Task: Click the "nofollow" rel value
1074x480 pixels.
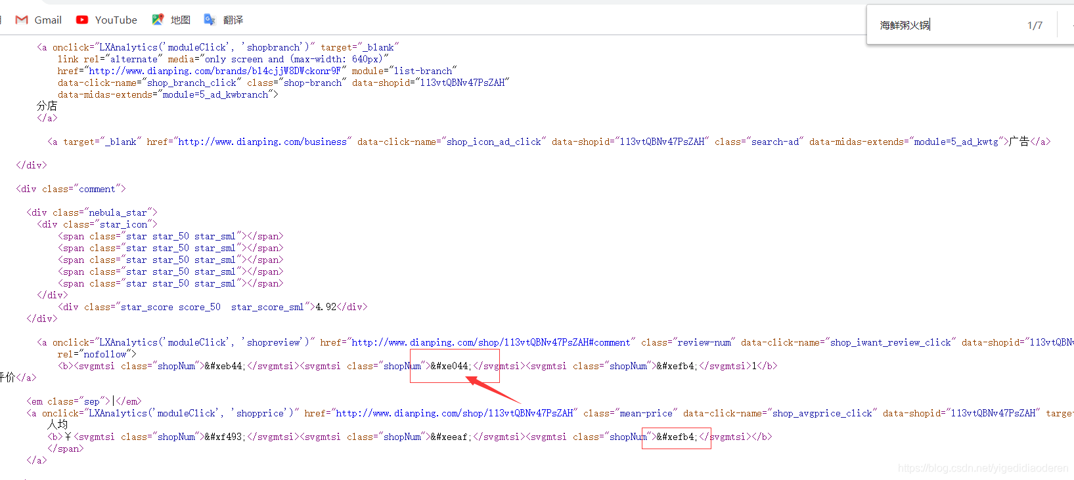Action: (x=105, y=354)
